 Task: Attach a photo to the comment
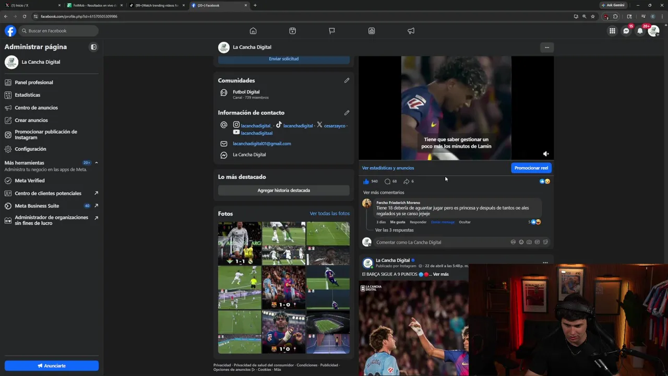click(x=529, y=242)
